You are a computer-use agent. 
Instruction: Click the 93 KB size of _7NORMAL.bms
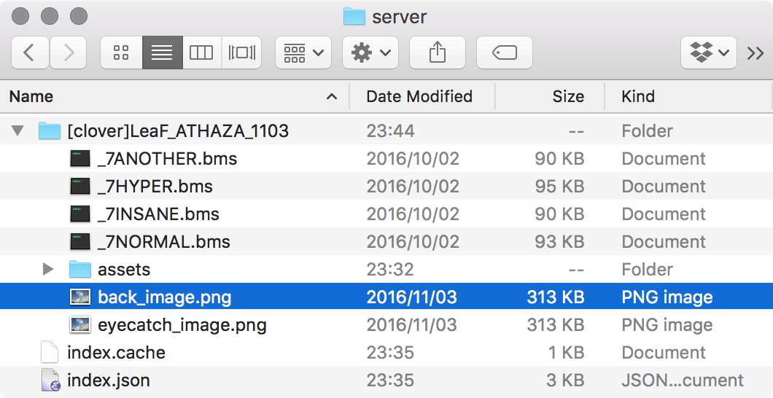[x=559, y=241]
